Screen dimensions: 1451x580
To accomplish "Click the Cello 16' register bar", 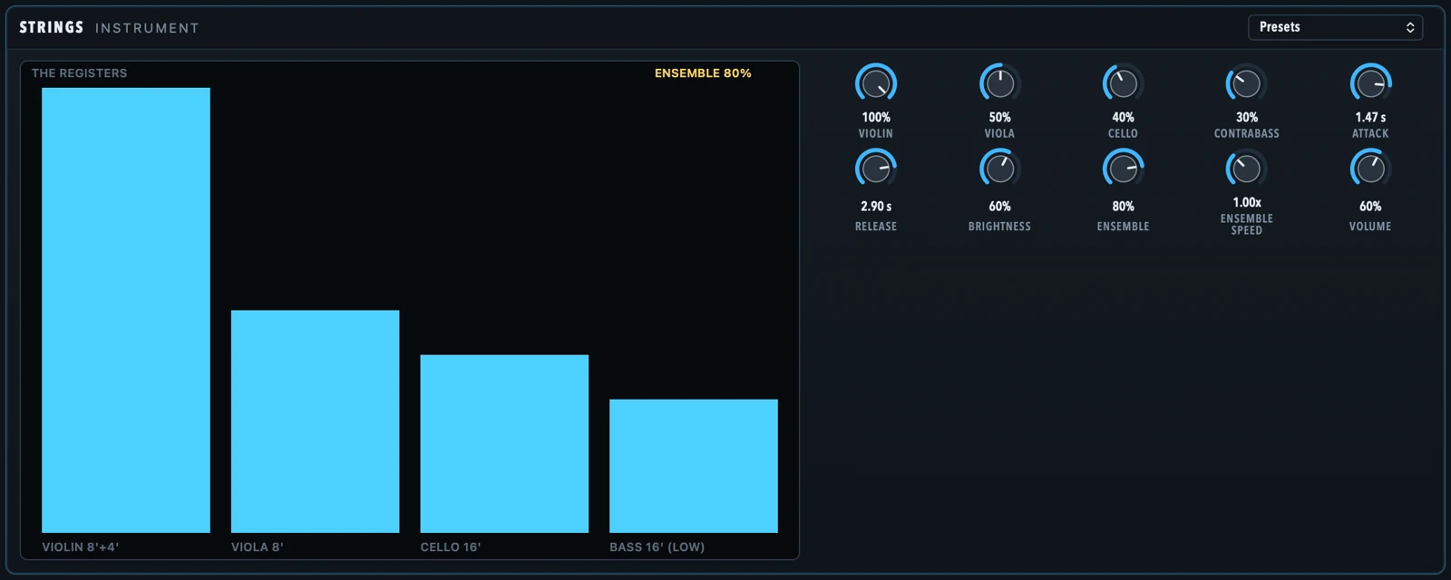I will [504, 444].
